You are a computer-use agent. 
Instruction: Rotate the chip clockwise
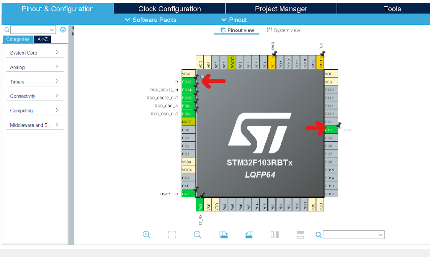point(223,235)
